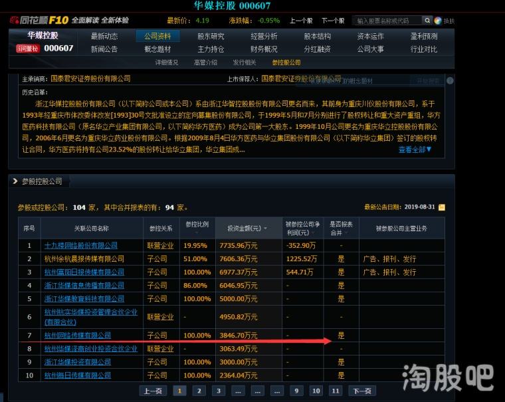Screen dimensions: 505x402
Task: Open the 资本运作 tab
Action: [371, 36]
